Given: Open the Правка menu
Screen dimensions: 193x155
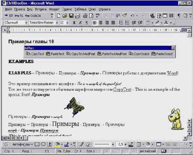Looking at the screenshot, I should click(x=20, y=9).
